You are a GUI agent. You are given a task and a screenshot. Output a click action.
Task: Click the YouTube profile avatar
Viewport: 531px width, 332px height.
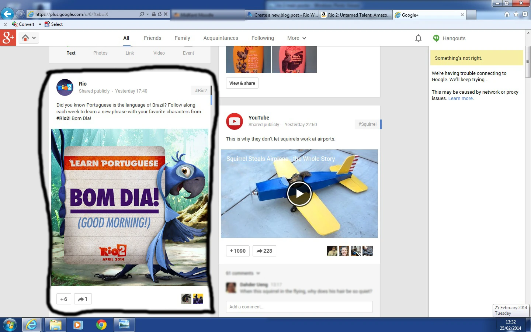click(235, 121)
